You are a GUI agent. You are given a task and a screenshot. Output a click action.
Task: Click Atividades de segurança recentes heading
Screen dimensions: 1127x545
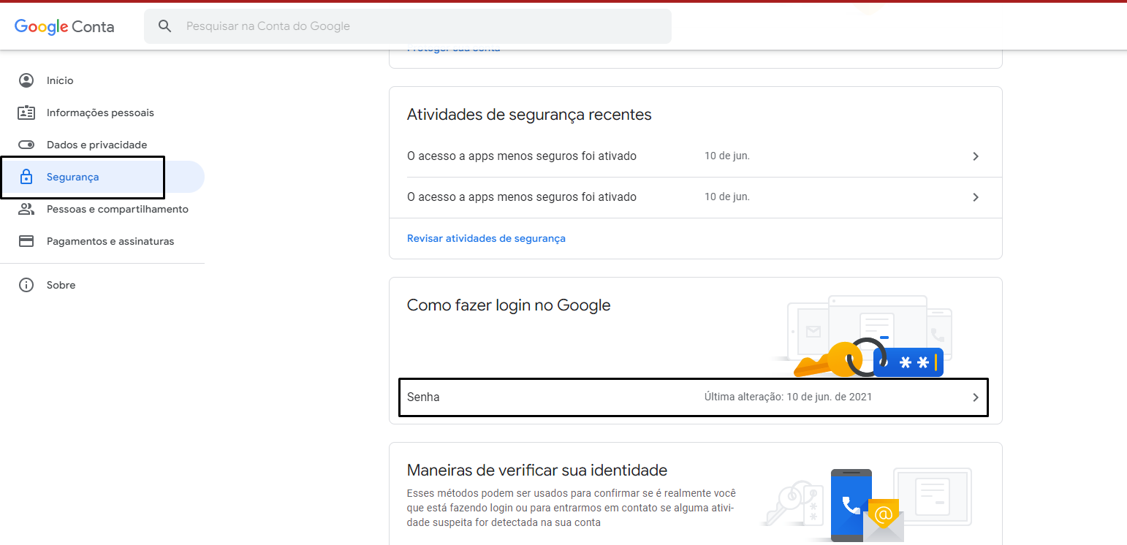tap(529, 115)
